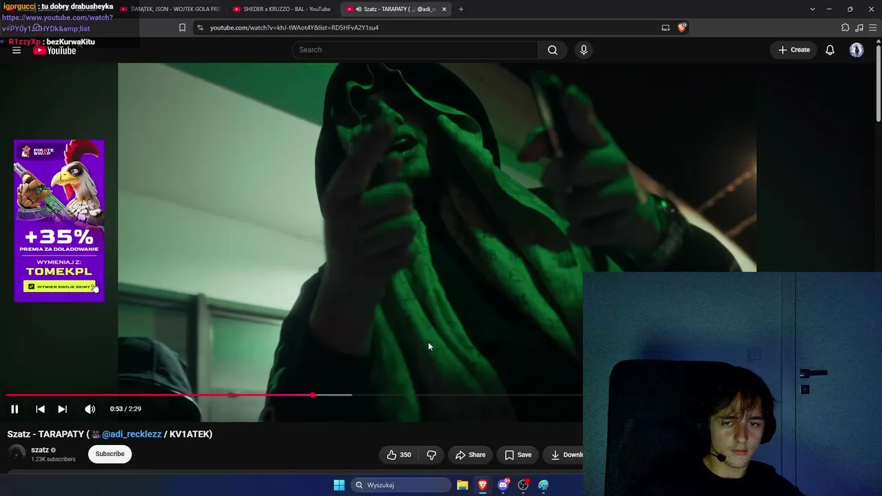Click the WYMIEŃ SWOJE SKINY ad button
Image resolution: width=882 pixels, height=496 pixels.
59,286
